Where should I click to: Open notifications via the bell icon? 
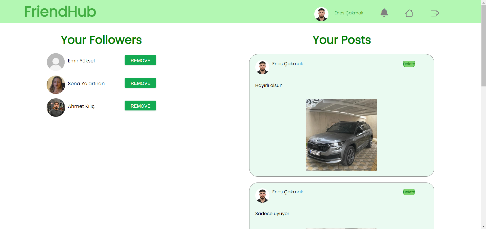[384, 13]
